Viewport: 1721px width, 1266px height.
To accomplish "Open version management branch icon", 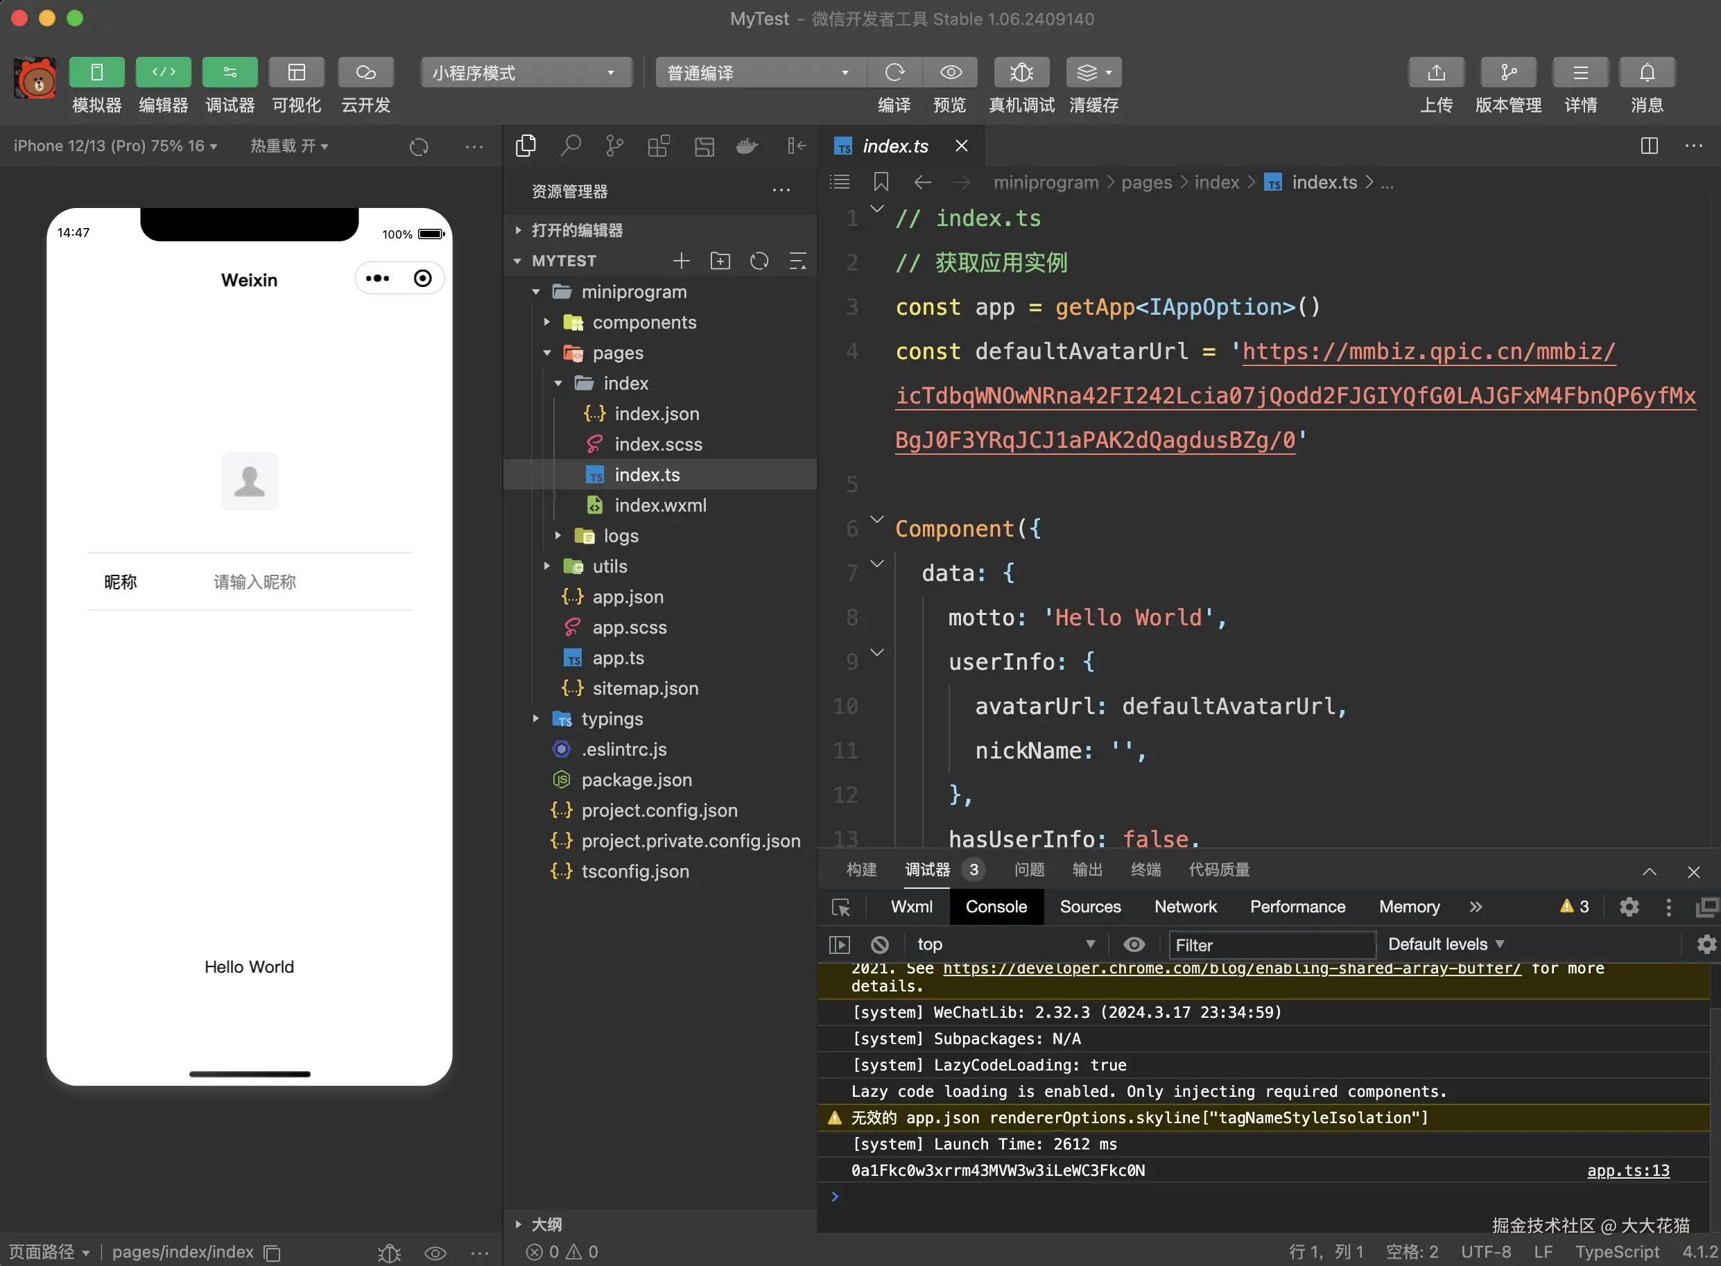I will [x=1507, y=73].
